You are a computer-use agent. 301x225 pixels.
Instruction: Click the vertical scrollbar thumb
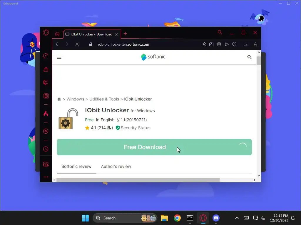259,60
